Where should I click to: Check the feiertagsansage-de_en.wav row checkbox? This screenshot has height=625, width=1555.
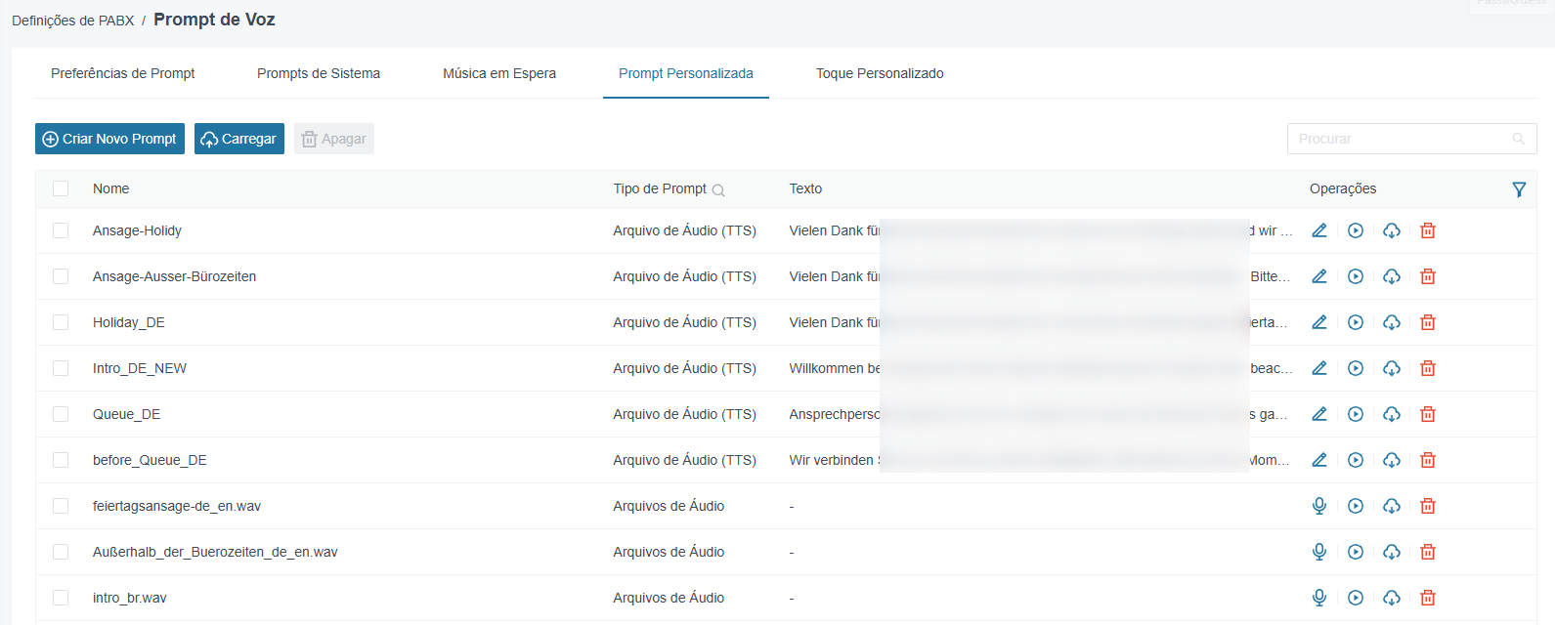click(61, 506)
